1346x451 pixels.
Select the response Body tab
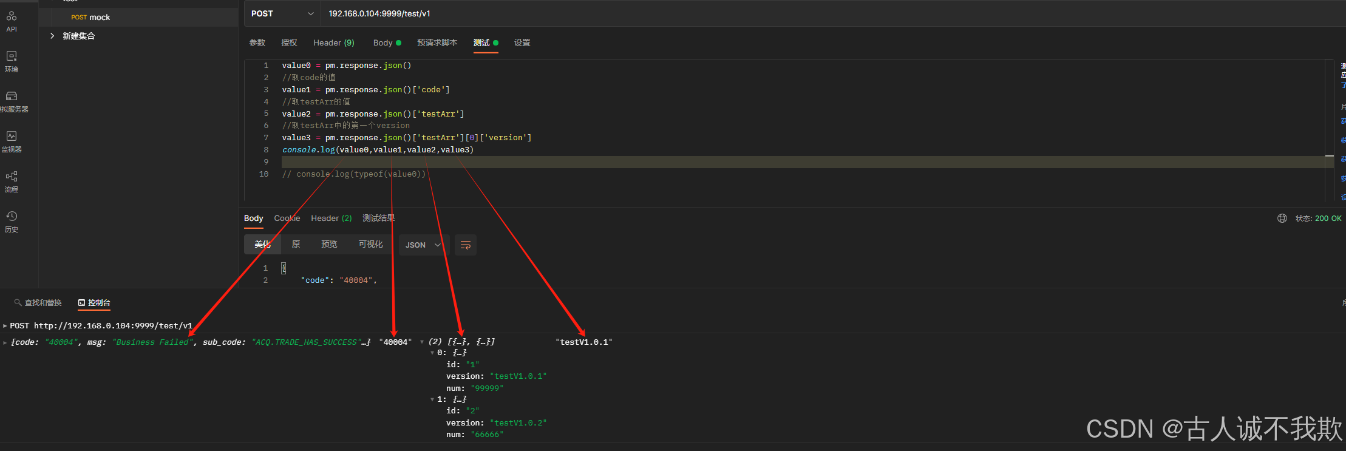point(253,219)
